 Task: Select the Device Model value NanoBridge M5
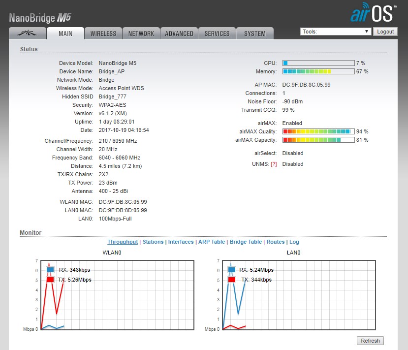point(117,63)
